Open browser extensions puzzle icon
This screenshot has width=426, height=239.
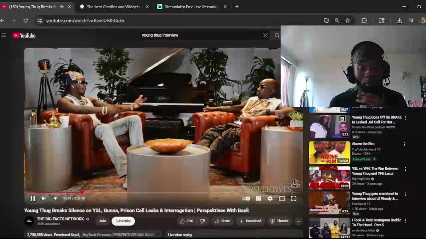[364, 21]
